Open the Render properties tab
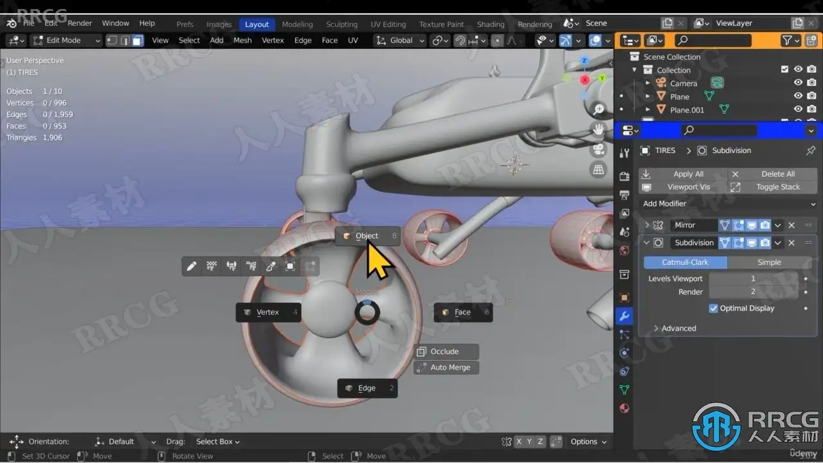Viewport: 823px width, 463px height. [624, 176]
